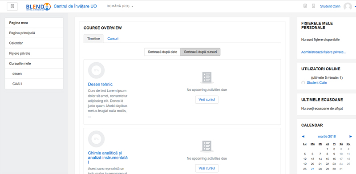
Task: Switch to the Cursuri tab
Action: click(113, 39)
